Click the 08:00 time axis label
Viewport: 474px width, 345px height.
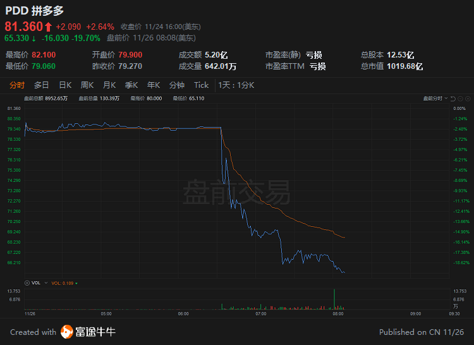pyautogui.click(x=338, y=314)
